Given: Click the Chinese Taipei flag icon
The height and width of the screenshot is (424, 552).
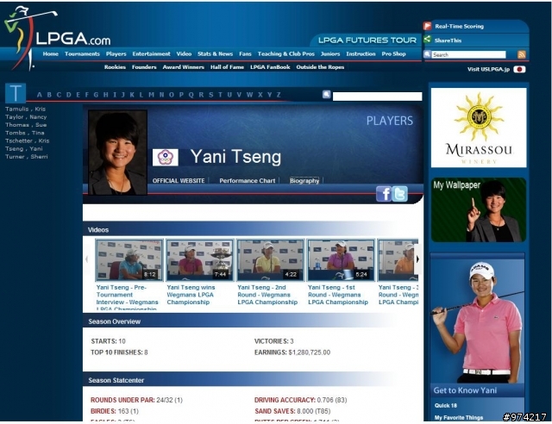Looking at the screenshot, I should tap(165, 158).
